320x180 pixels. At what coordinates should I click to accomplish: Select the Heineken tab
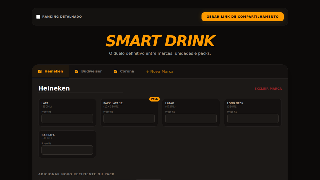[53, 71]
